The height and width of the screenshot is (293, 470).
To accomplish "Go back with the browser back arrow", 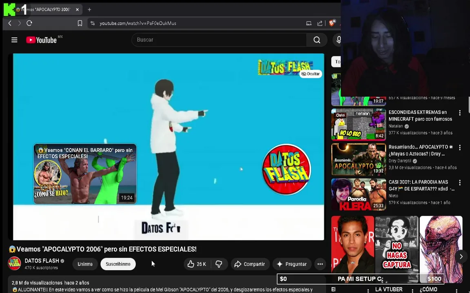I will [x=10, y=23].
